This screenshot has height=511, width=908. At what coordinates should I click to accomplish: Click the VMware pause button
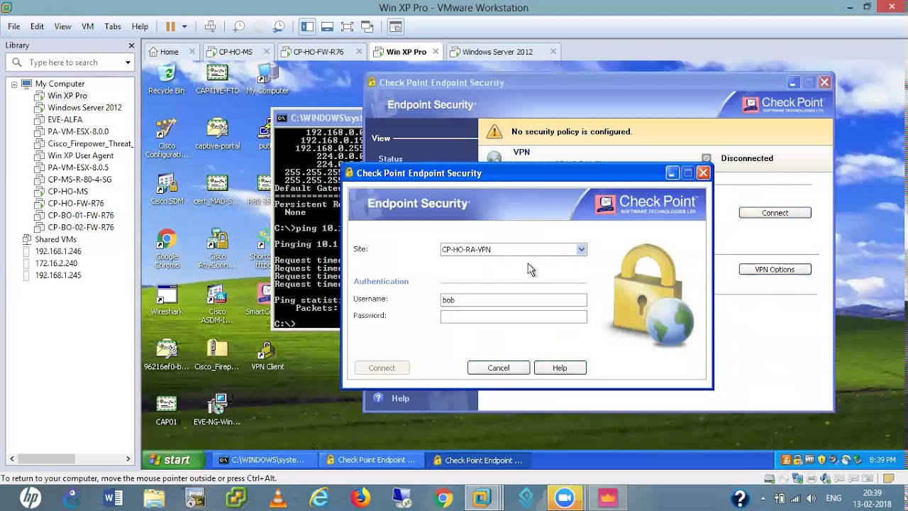170,27
